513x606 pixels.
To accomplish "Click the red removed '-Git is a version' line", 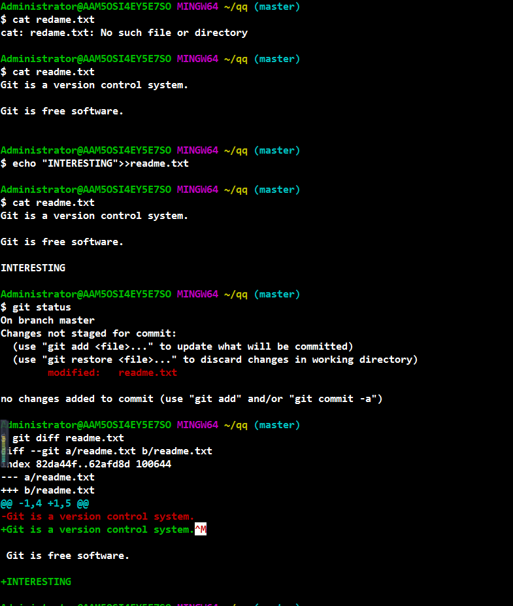I will [x=97, y=516].
